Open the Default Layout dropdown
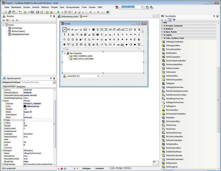Screen dimensions: 221x171 coord(142,7)
